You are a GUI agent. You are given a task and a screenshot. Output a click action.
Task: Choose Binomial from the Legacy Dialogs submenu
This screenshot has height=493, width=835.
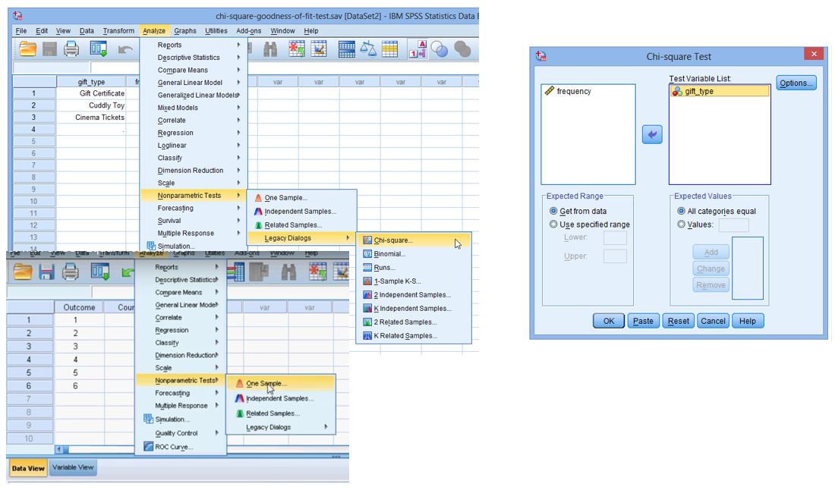click(x=413, y=254)
